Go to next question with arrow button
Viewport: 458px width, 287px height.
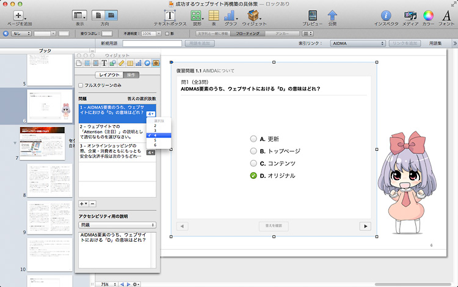coord(365,226)
